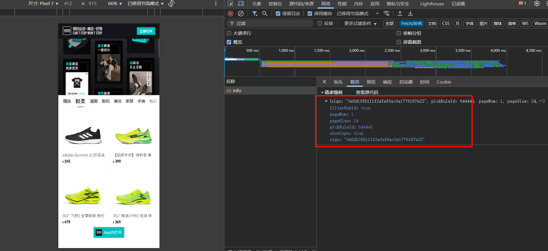Toggle 保留日志 checkbox
Image resolution: width=548 pixels, height=251 pixels.
[x=278, y=13]
